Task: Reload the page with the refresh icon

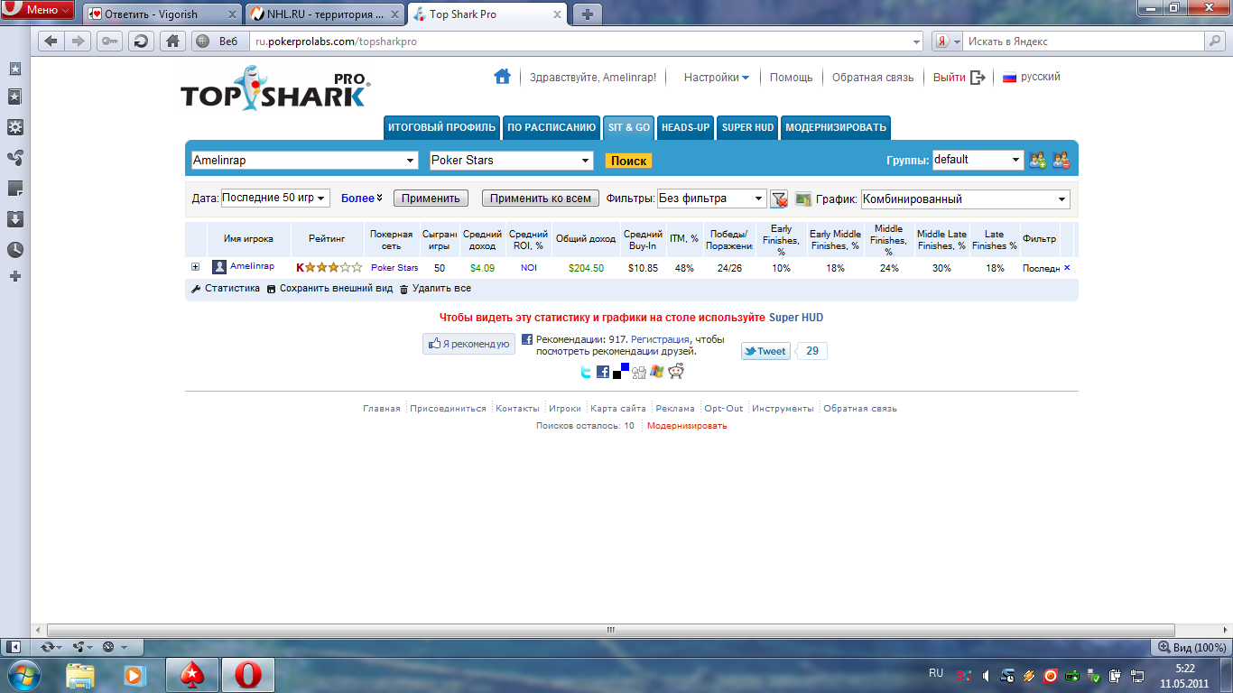Action: 141,42
